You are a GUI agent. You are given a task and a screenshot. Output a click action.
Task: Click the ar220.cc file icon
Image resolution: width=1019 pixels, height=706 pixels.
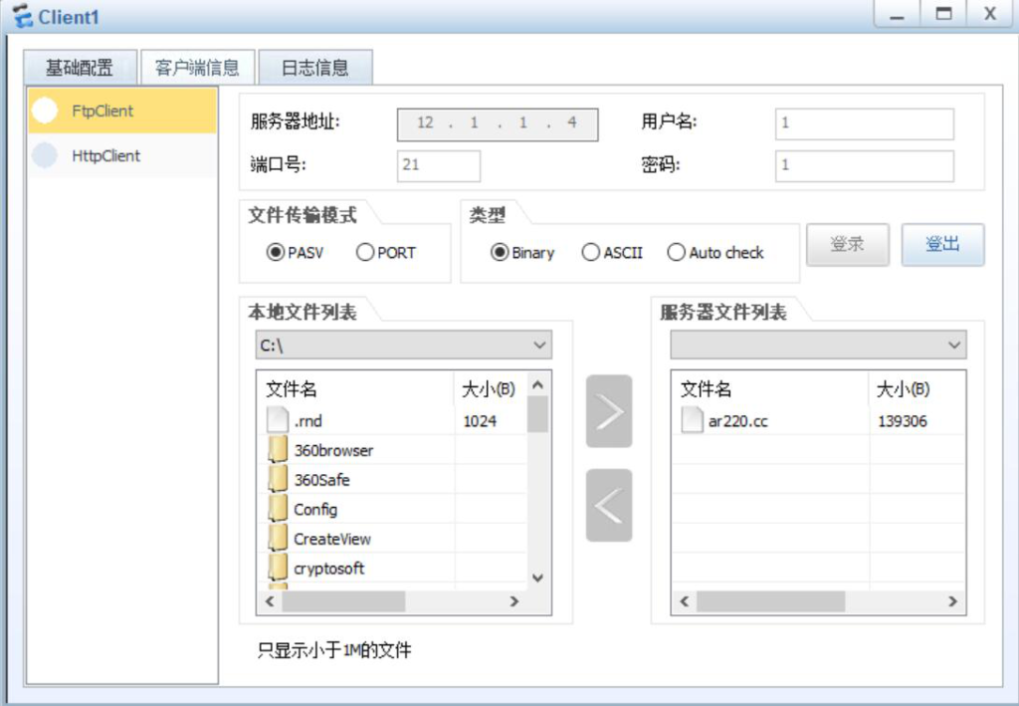tap(693, 420)
